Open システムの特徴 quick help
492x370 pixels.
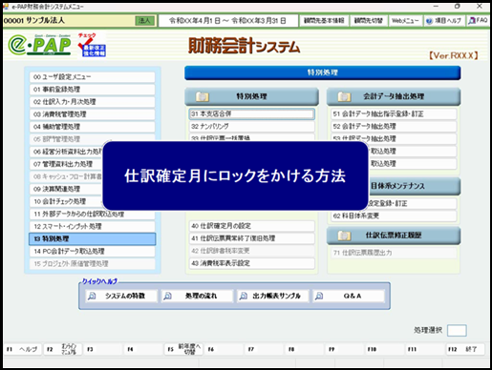click(121, 296)
